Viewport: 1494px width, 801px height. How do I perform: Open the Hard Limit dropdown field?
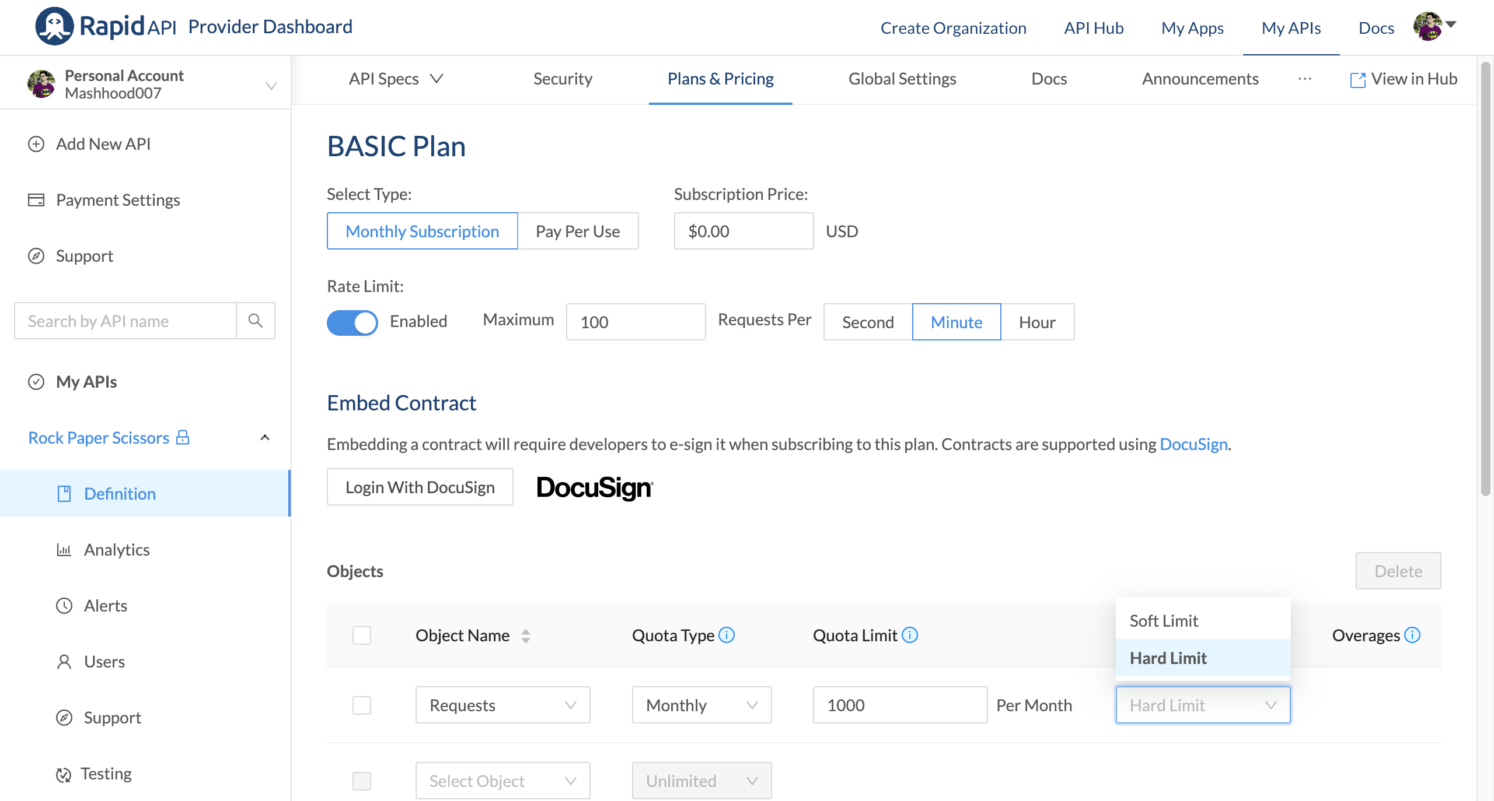coord(1203,705)
